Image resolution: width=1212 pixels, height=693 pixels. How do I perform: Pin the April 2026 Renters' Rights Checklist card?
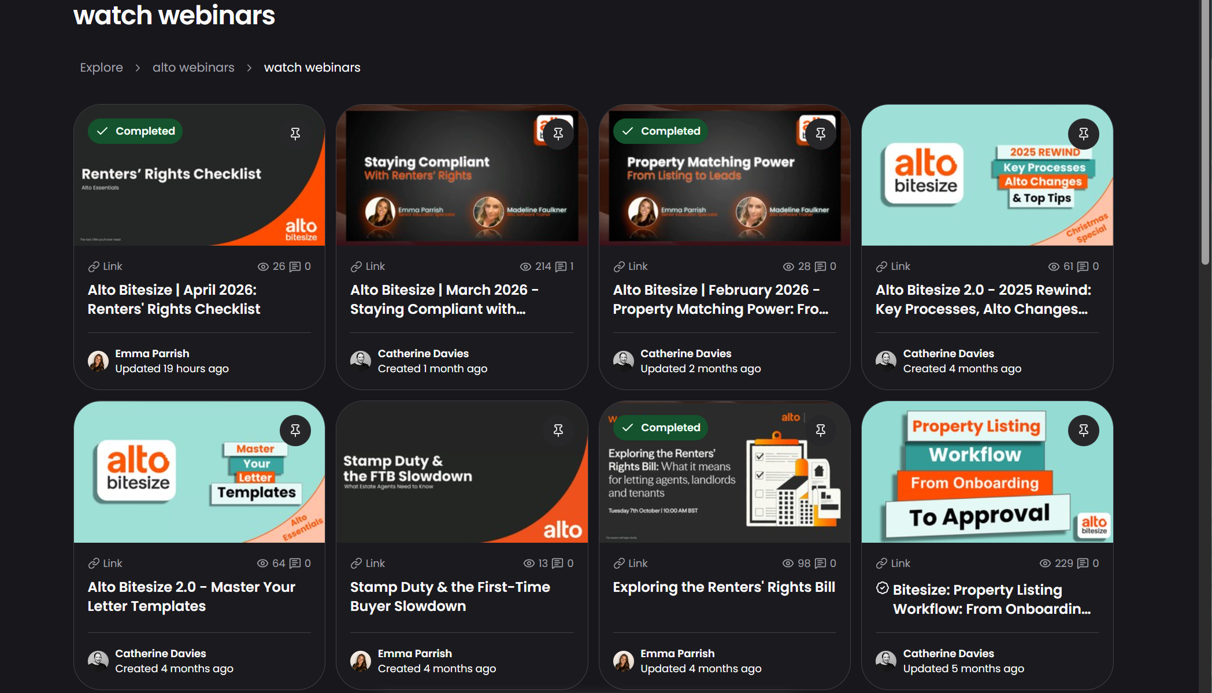pyautogui.click(x=295, y=134)
